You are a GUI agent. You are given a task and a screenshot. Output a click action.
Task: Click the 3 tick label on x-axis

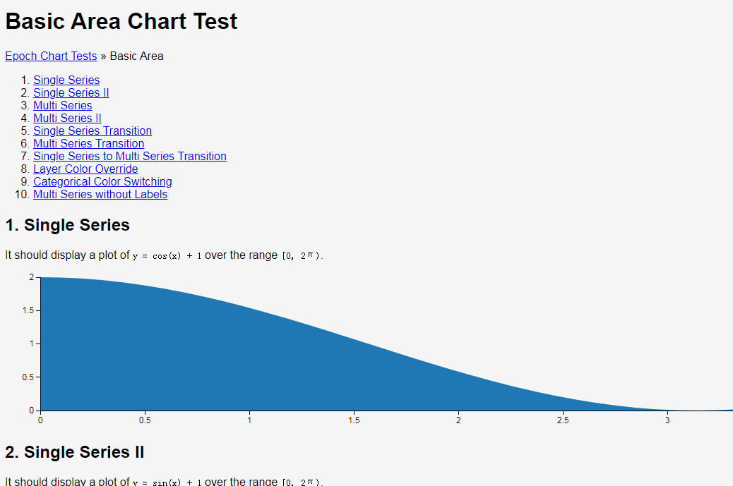coord(667,420)
